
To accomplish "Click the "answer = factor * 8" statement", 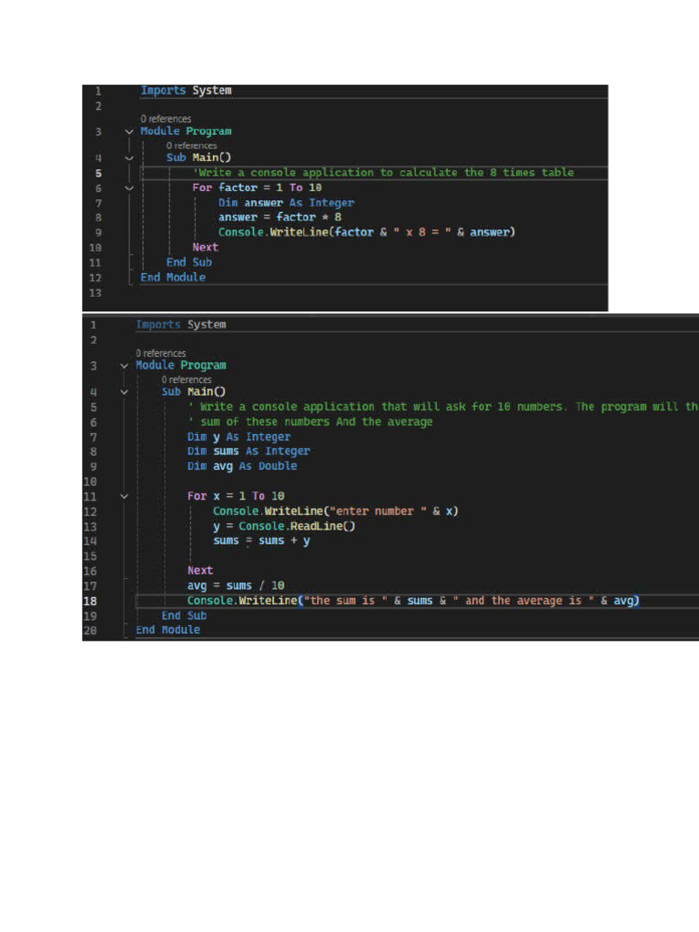I will [x=279, y=218].
